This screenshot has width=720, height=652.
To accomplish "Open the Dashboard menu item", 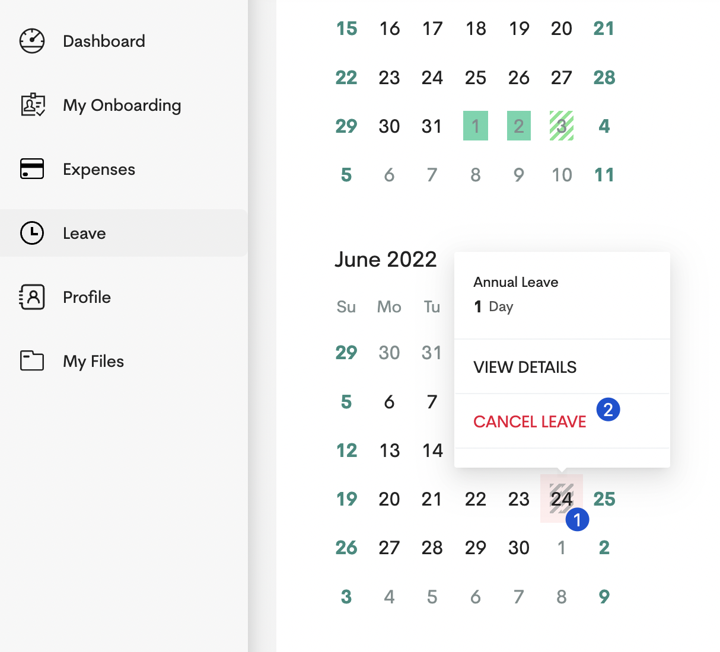I will (x=104, y=41).
